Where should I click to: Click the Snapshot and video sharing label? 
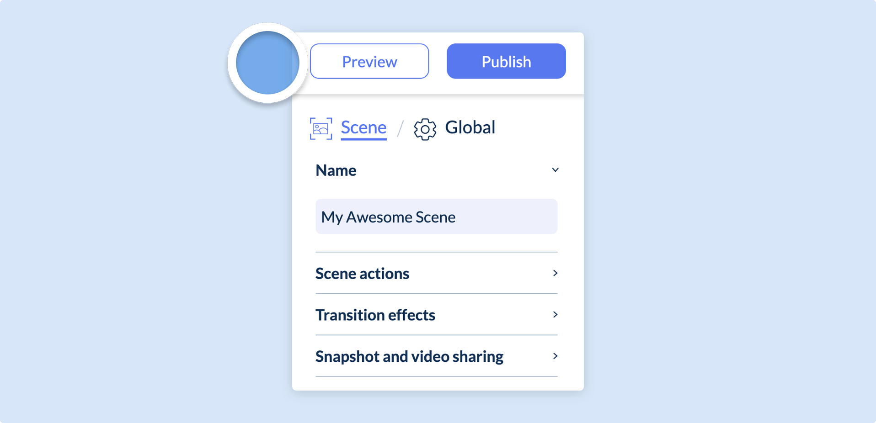[409, 357]
